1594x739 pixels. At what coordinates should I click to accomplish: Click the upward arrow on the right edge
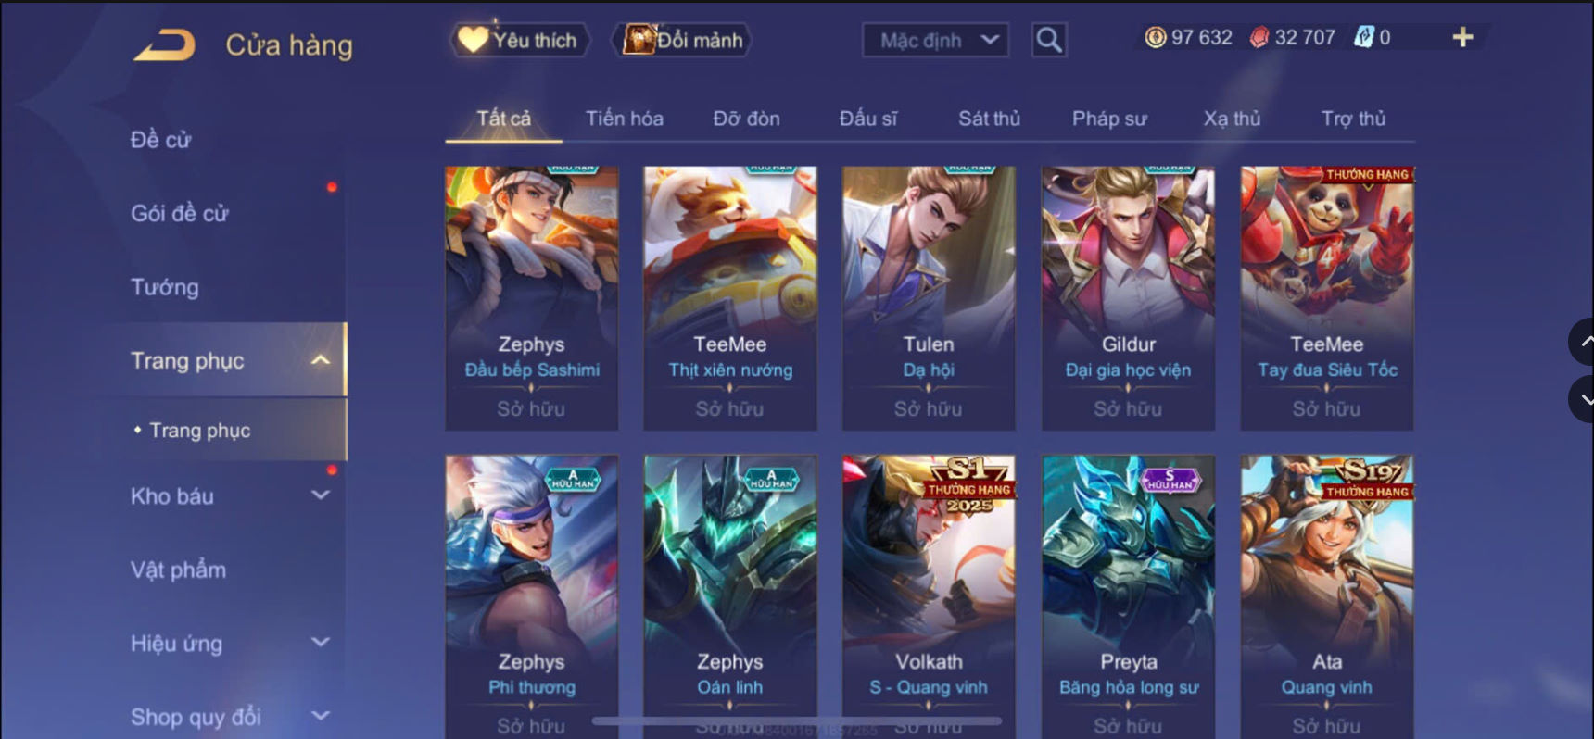tap(1583, 342)
